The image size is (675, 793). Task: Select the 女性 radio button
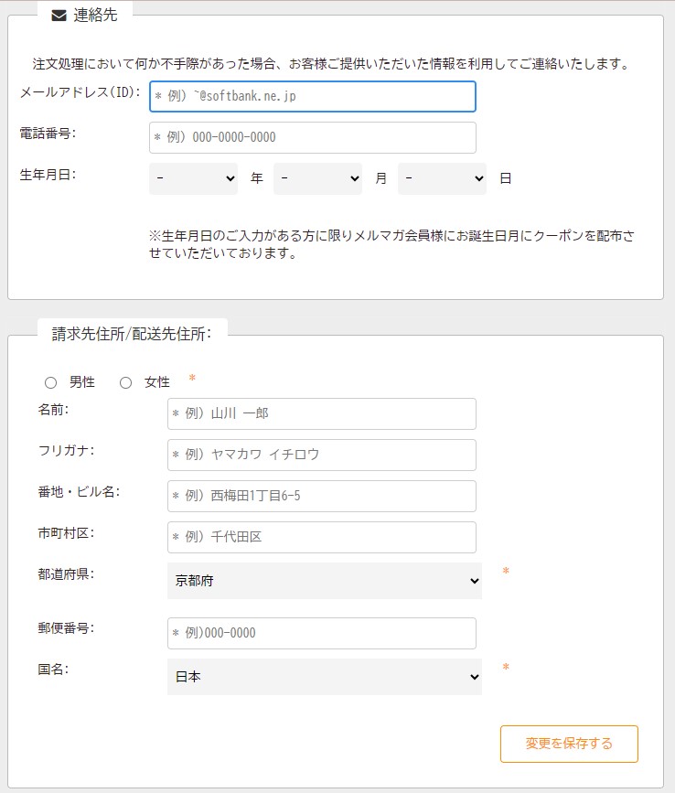[126, 382]
